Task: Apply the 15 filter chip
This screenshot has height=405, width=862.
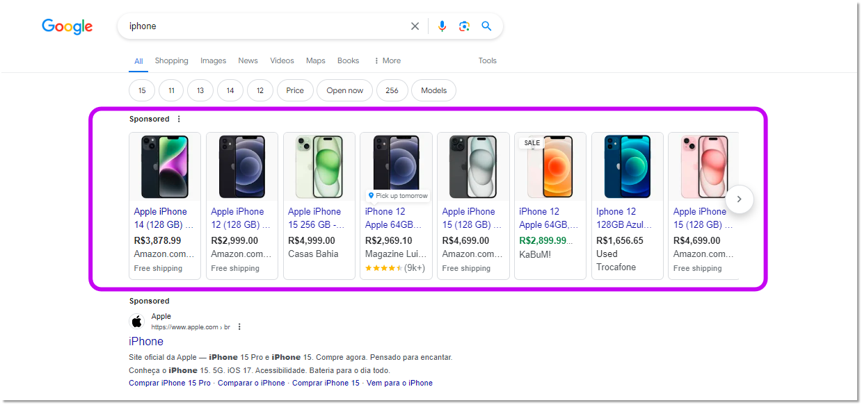Action: 142,90
